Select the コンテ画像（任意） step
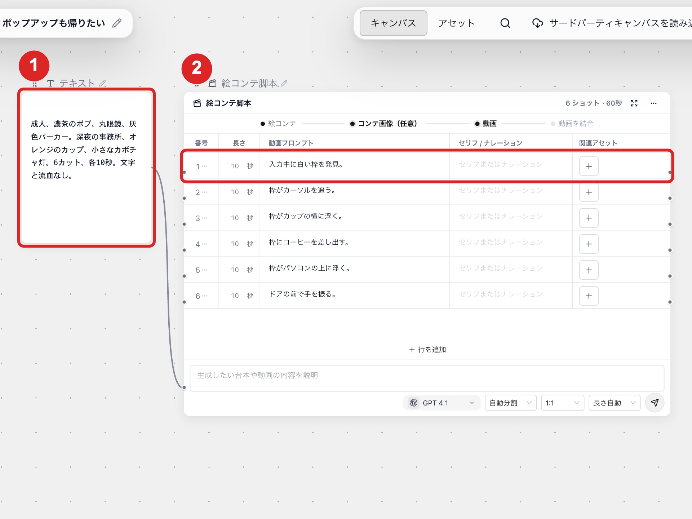The height and width of the screenshot is (519, 692). [384, 124]
